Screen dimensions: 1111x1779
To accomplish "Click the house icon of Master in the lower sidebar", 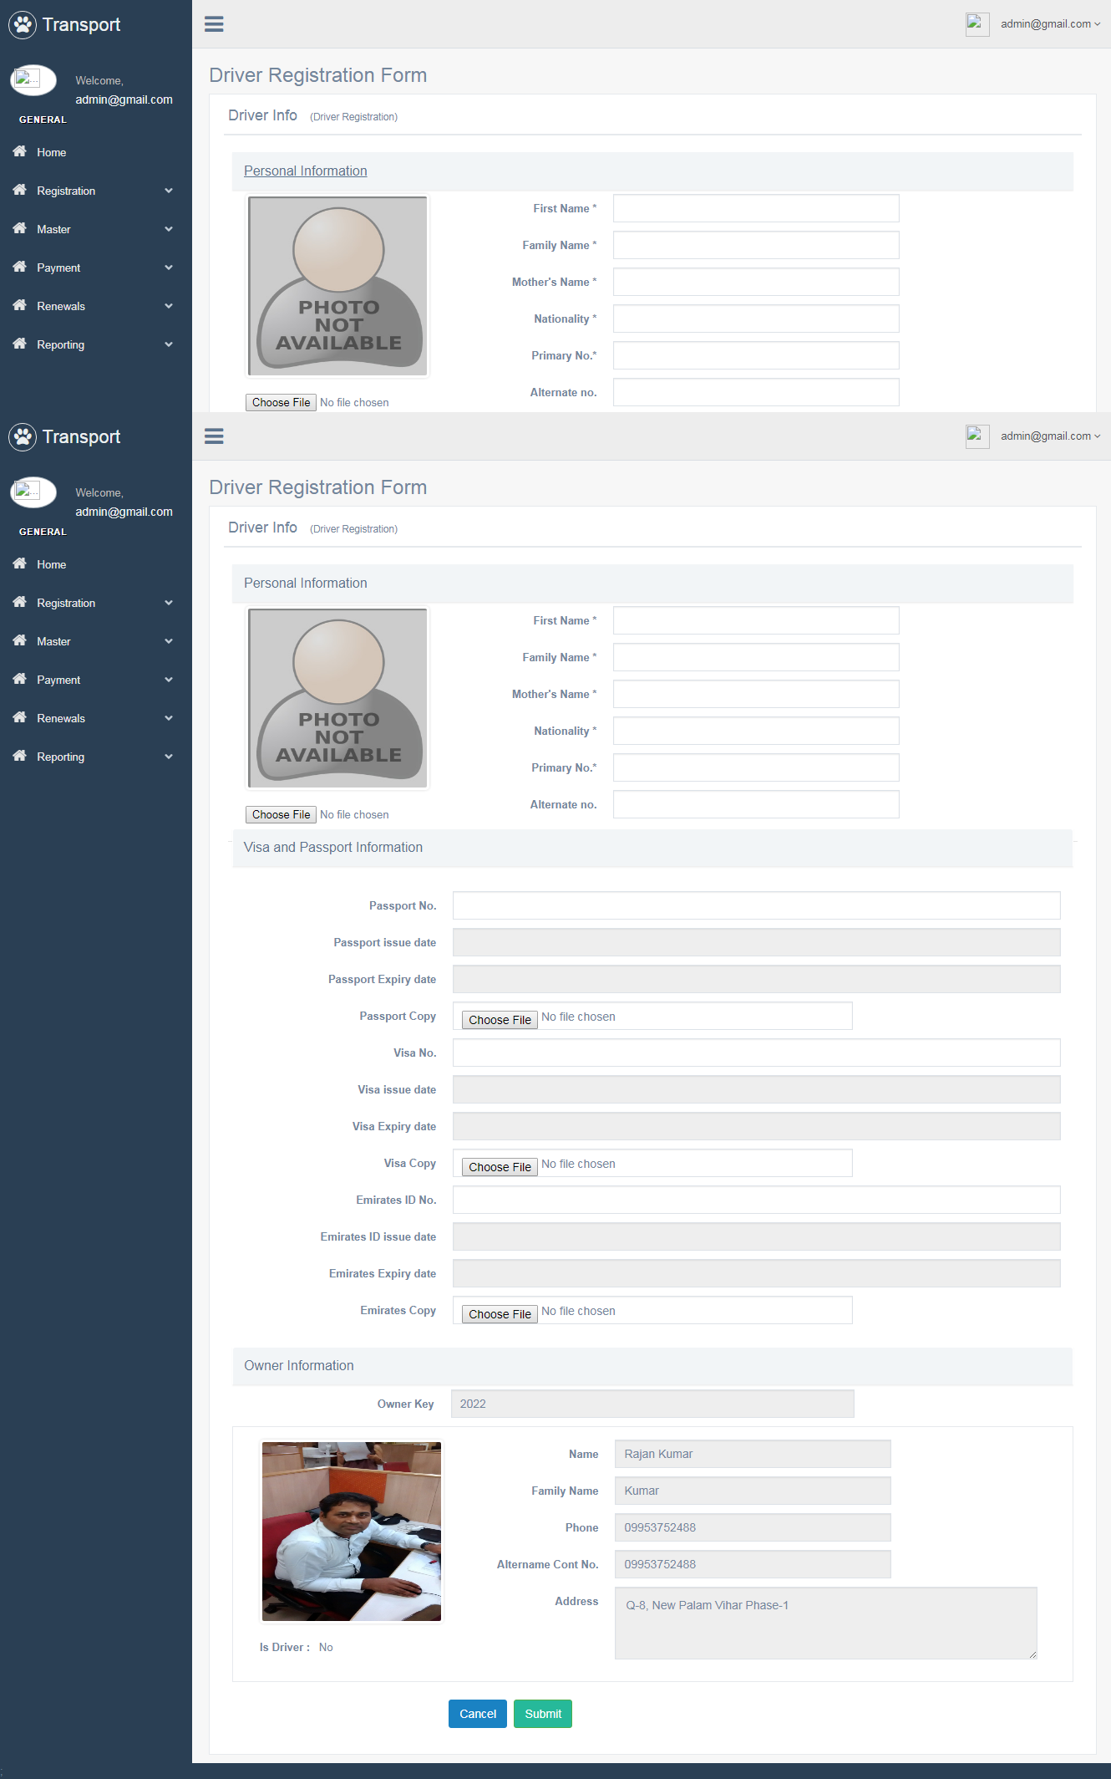I will [x=20, y=640].
